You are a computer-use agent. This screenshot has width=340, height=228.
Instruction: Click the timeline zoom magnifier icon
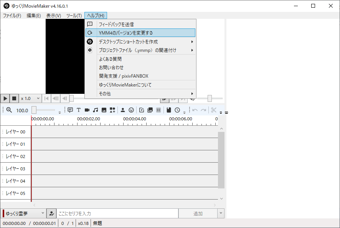(x=9, y=110)
